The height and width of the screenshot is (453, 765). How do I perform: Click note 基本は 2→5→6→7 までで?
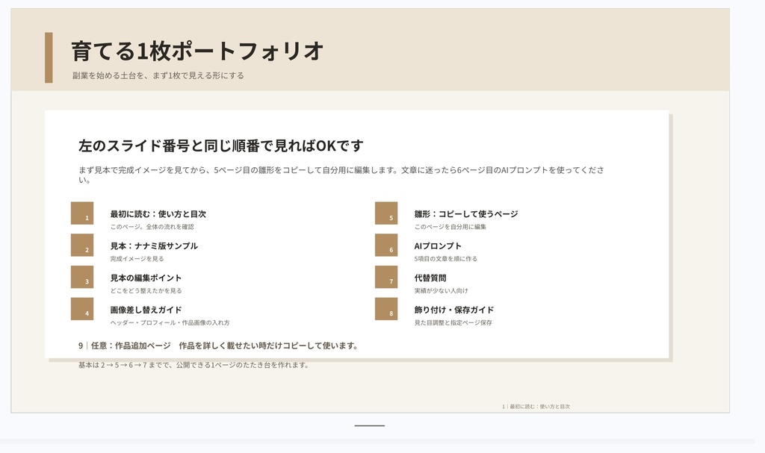point(193,365)
